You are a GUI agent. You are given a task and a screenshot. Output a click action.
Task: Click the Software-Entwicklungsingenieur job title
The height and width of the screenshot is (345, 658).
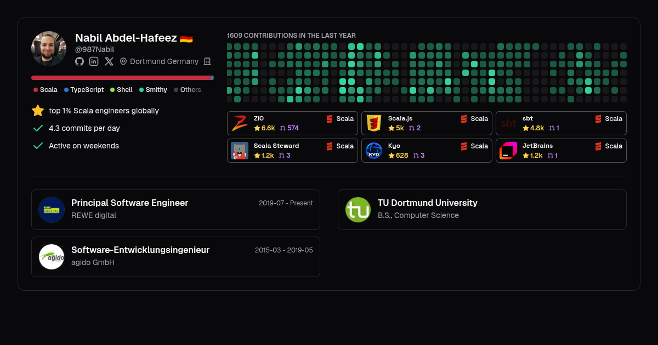pyautogui.click(x=140, y=250)
